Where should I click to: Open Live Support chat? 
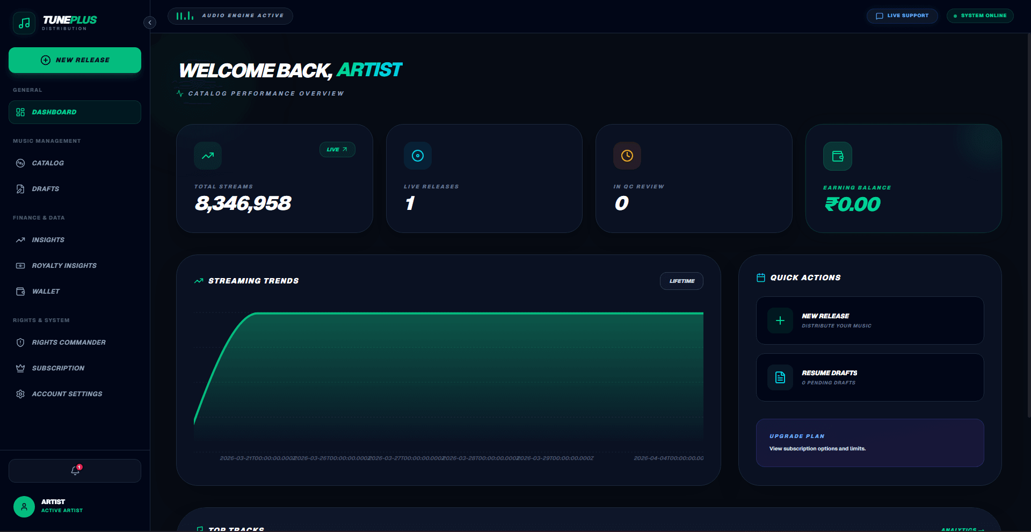coord(902,16)
